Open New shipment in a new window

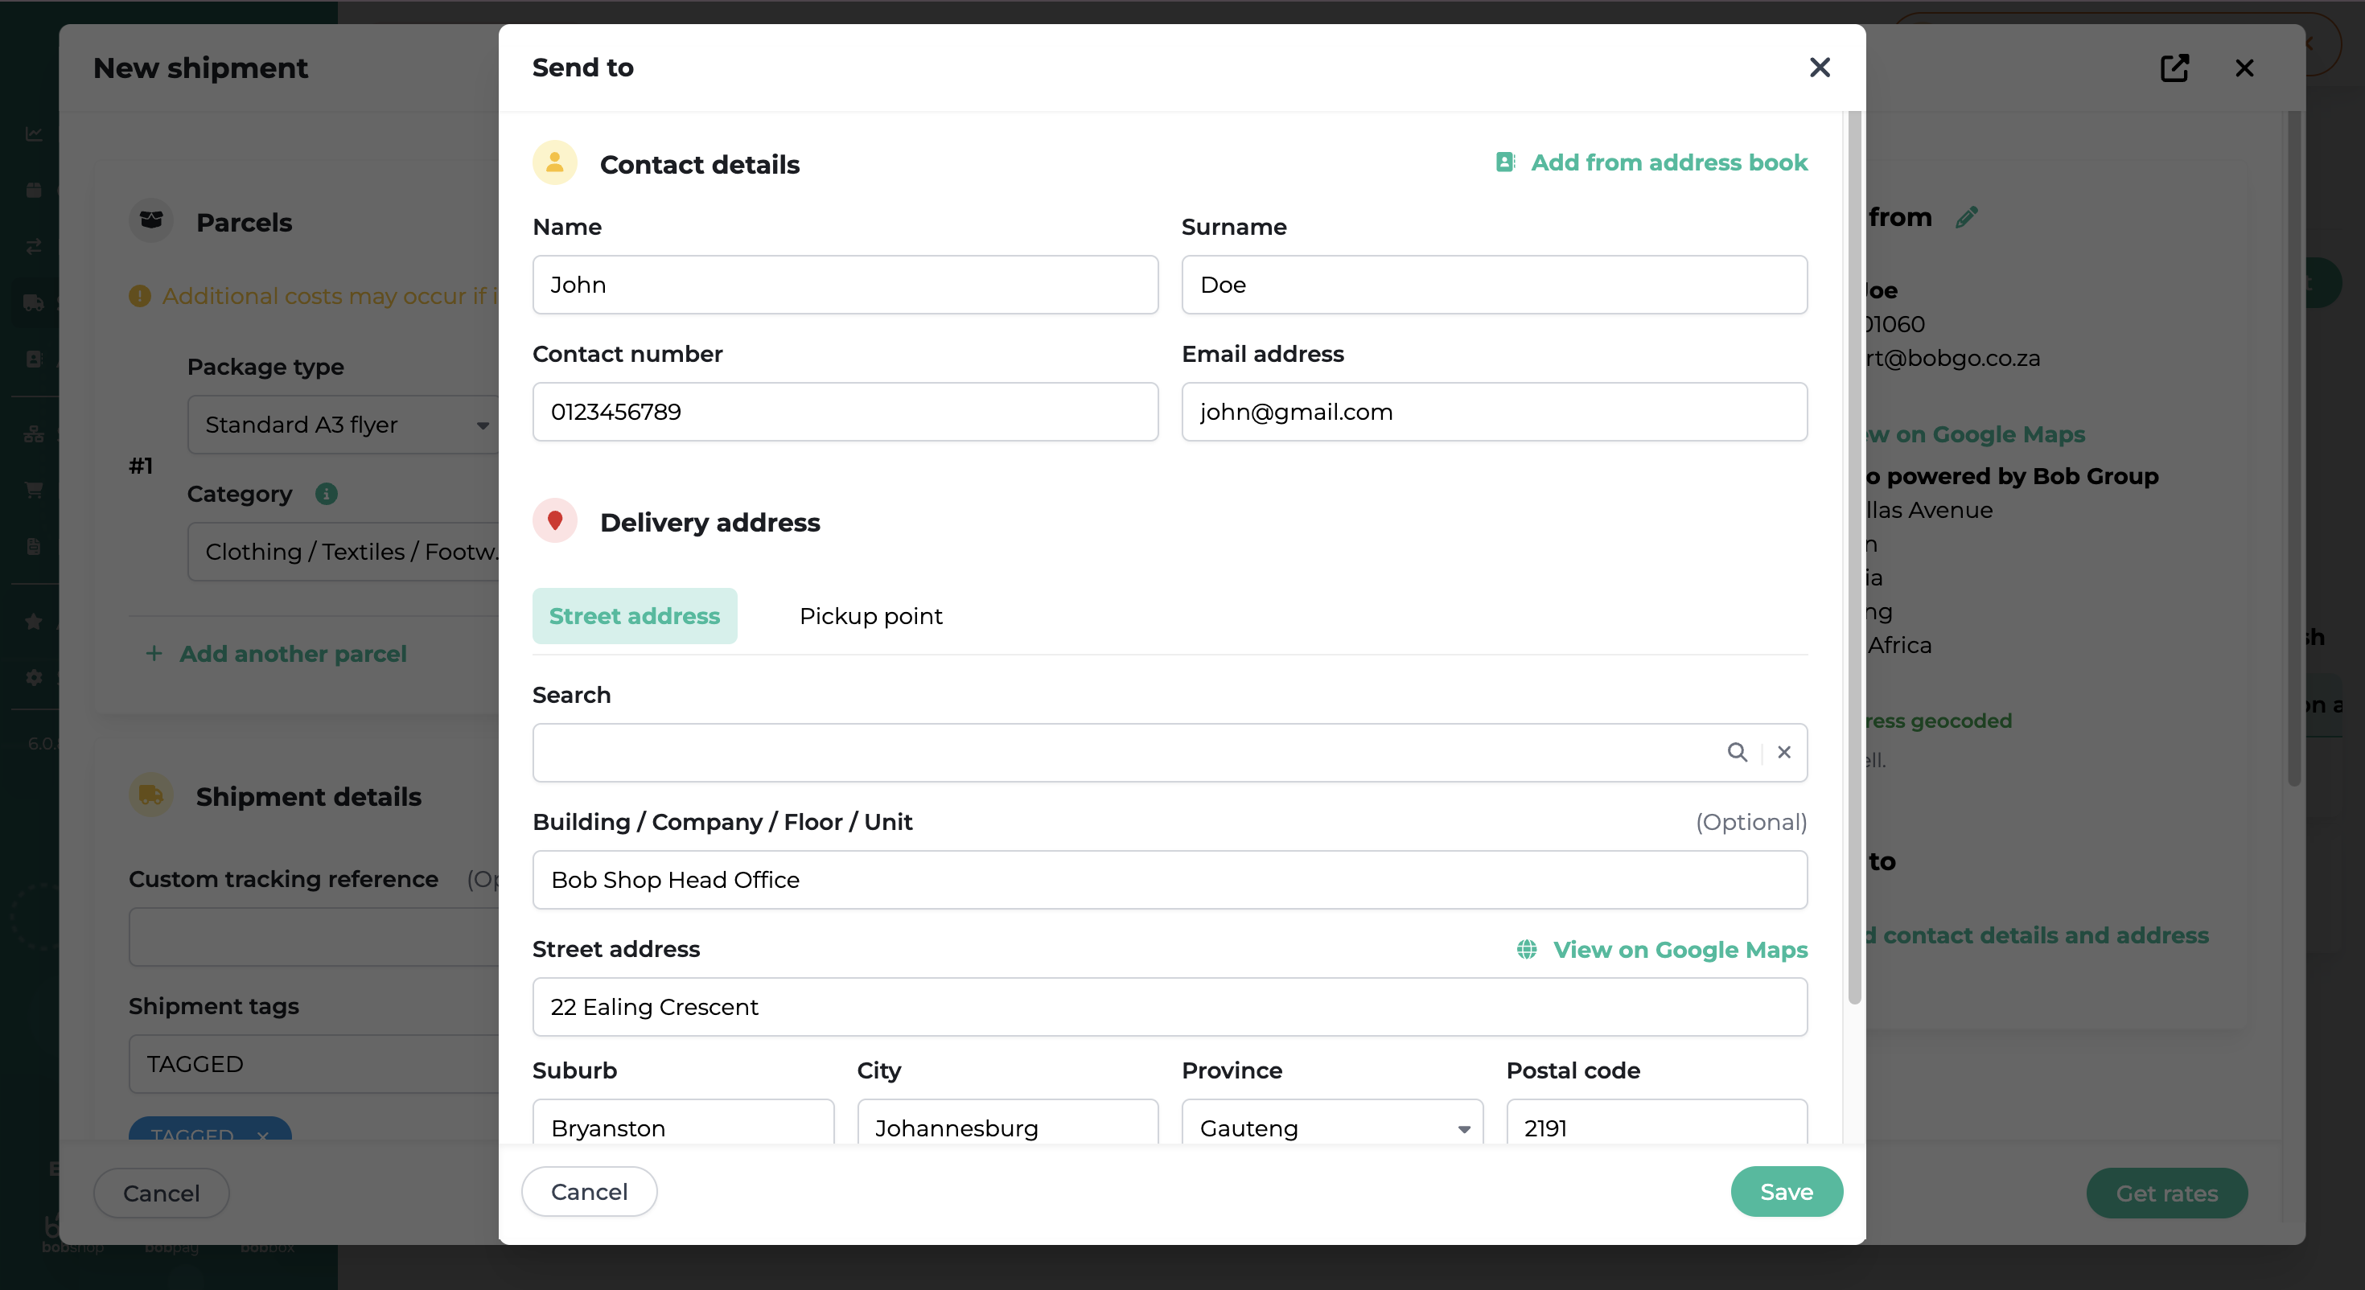click(2174, 68)
